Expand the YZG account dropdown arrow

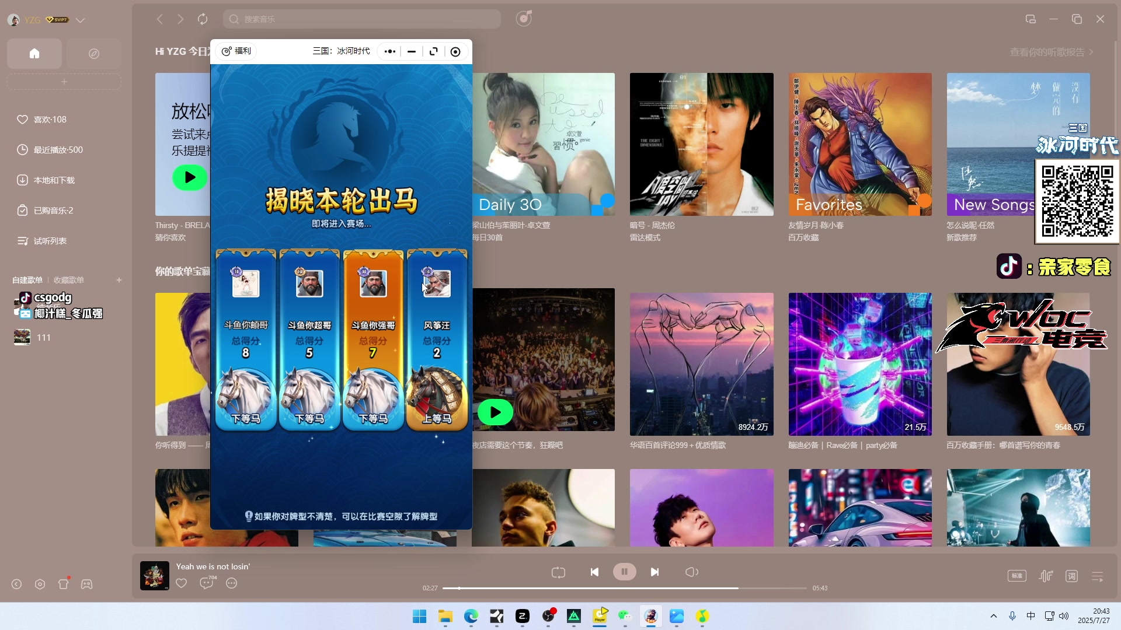click(81, 20)
